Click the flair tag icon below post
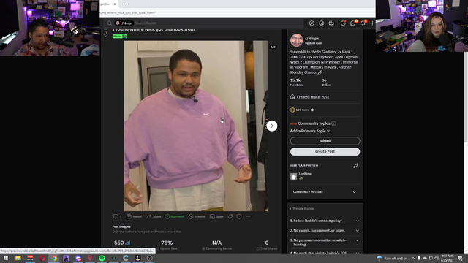Image resolution: width=468 pixels, height=263 pixels. pos(230,216)
